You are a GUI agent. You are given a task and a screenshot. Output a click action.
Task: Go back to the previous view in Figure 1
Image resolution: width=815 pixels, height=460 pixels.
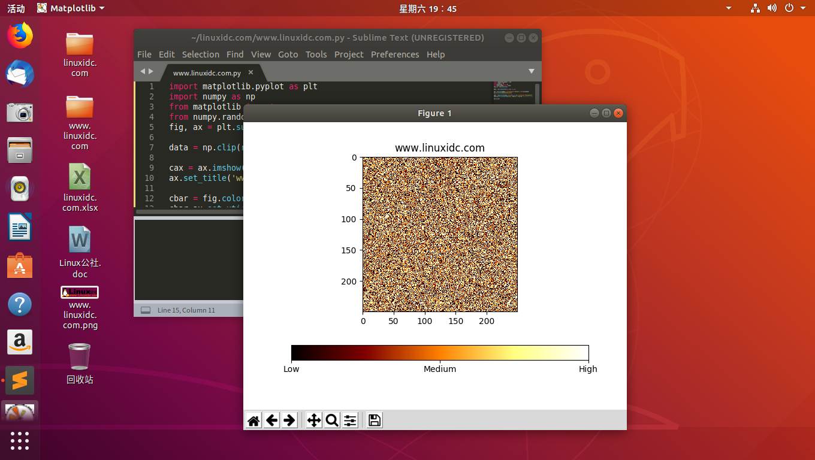click(x=272, y=420)
